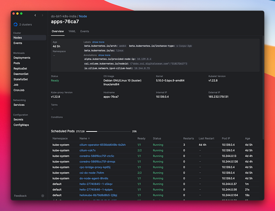Click the Age column header
This screenshot has width=275, height=211.
tap(248, 139)
